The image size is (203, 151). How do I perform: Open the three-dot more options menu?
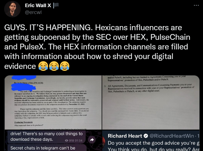pyautogui.click(x=196, y=5)
